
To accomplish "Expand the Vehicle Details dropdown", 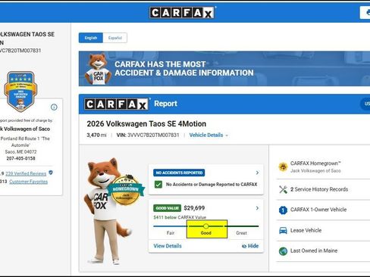I will point(209,135).
